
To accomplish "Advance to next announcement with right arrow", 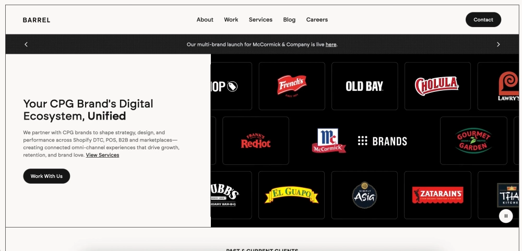I will (498, 44).
